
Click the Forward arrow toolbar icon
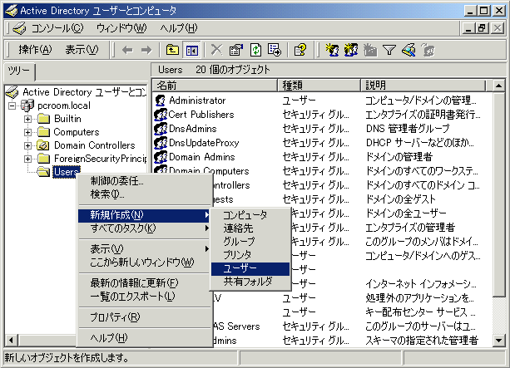146,50
